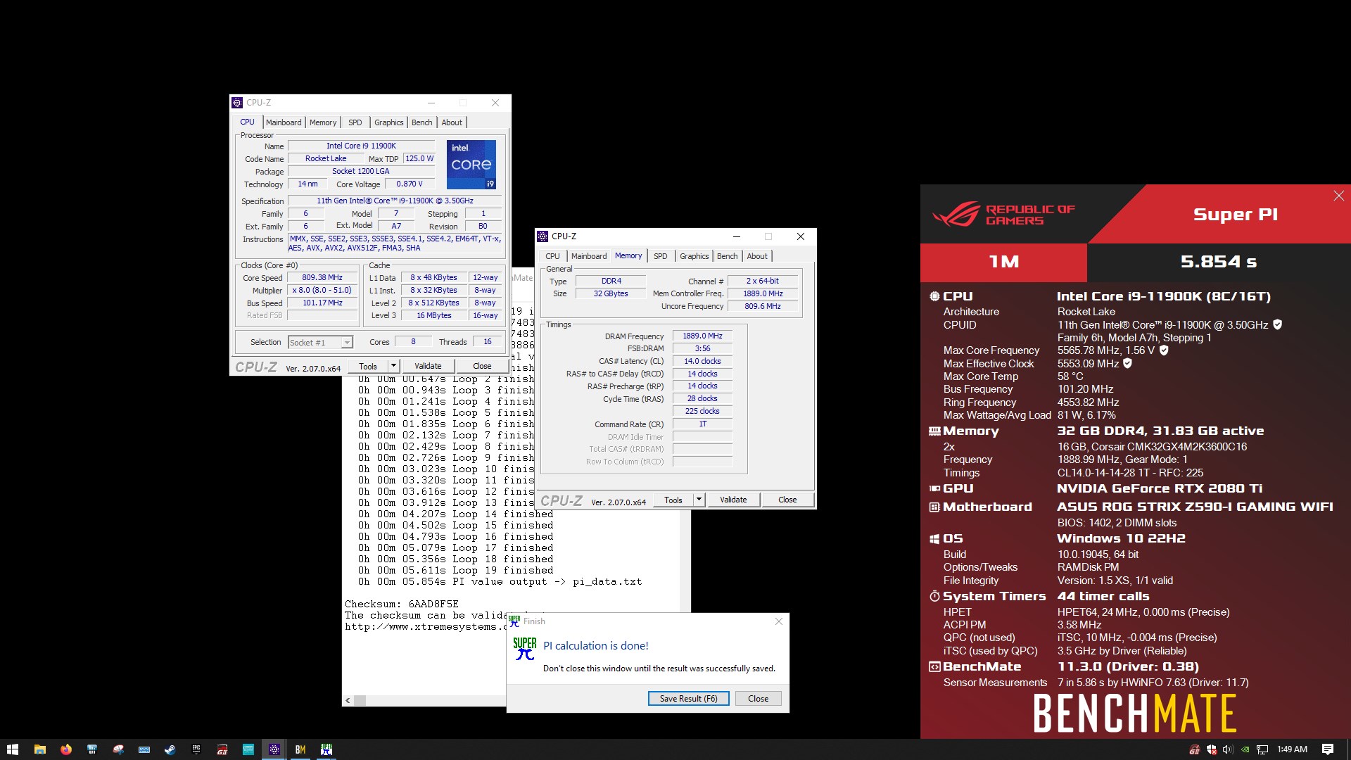Open Steam from the taskbar
Image resolution: width=1351 pixels, height=760 pixels.
170,749
